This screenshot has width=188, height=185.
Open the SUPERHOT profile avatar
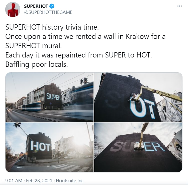click(x=13, y=10)
